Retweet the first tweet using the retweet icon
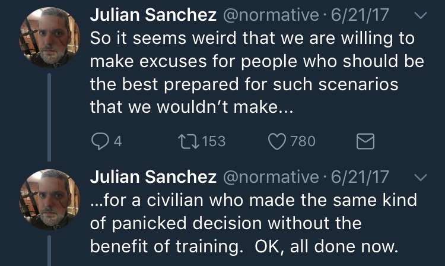445x266 pixels. 189,141
